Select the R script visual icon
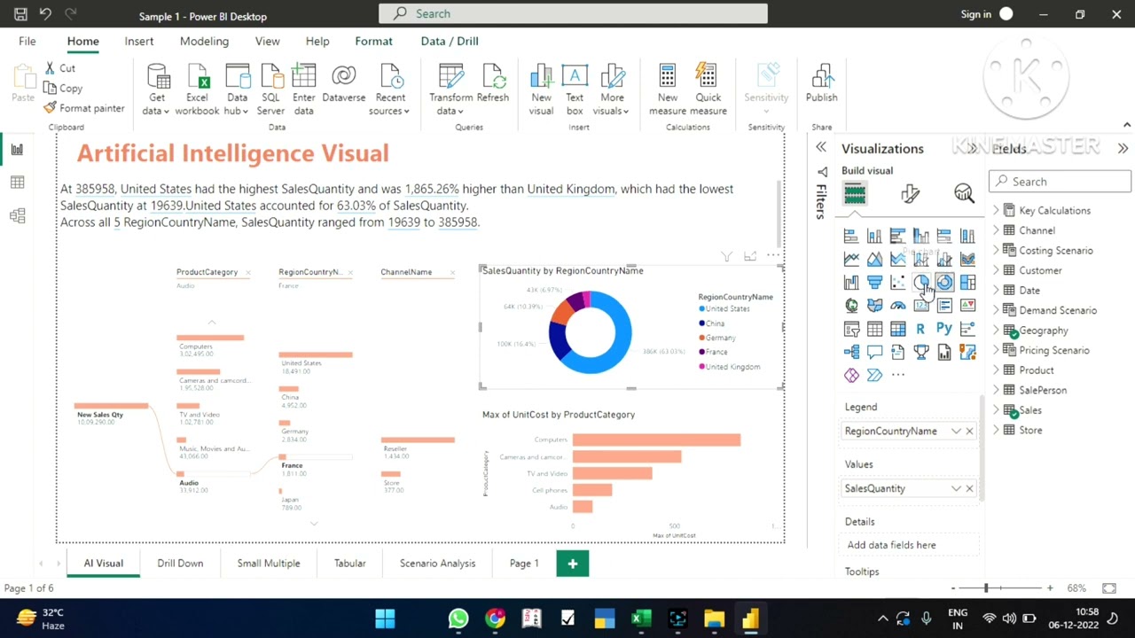Screen dimensions: 1135x638 (921, 329)
